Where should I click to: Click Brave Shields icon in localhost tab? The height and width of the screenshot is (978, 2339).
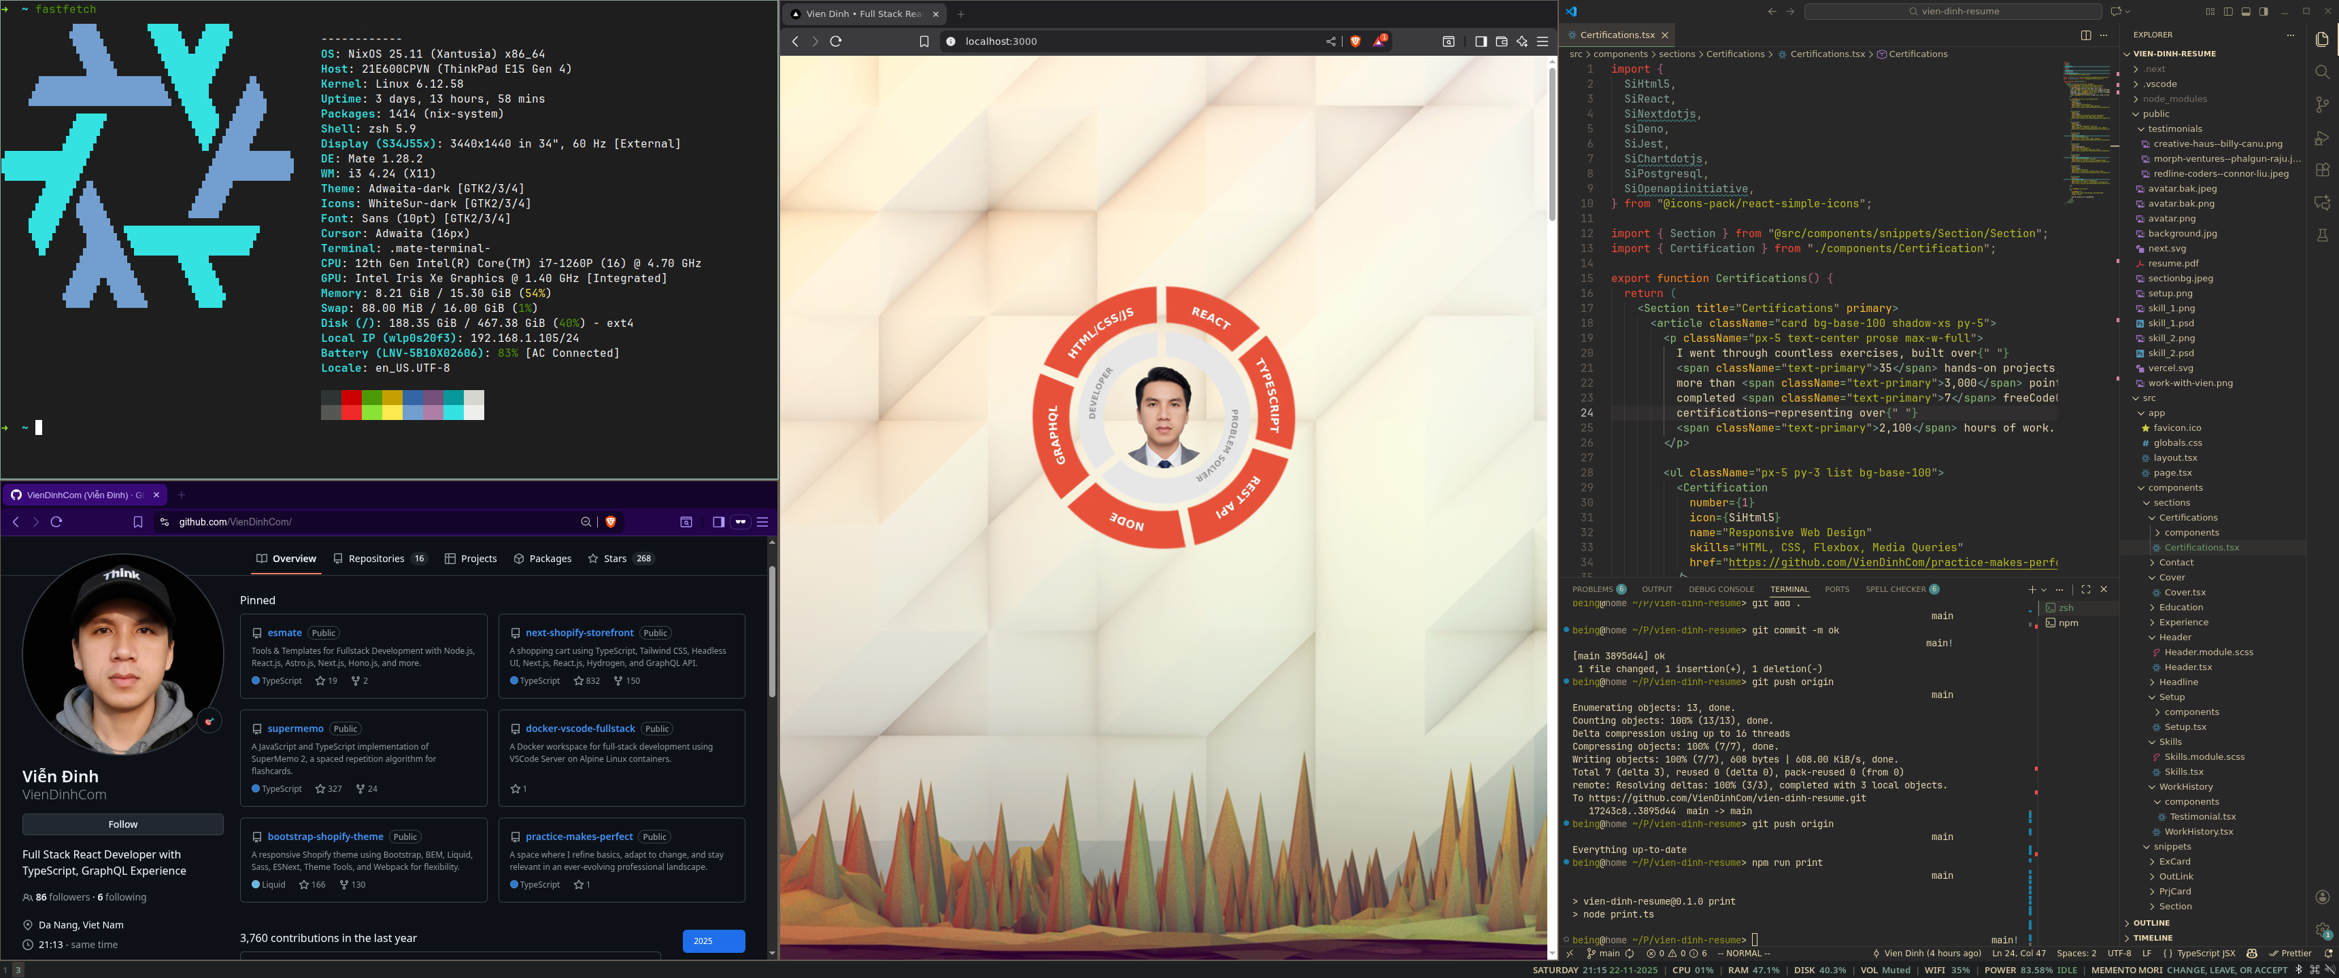(1355, 41)
